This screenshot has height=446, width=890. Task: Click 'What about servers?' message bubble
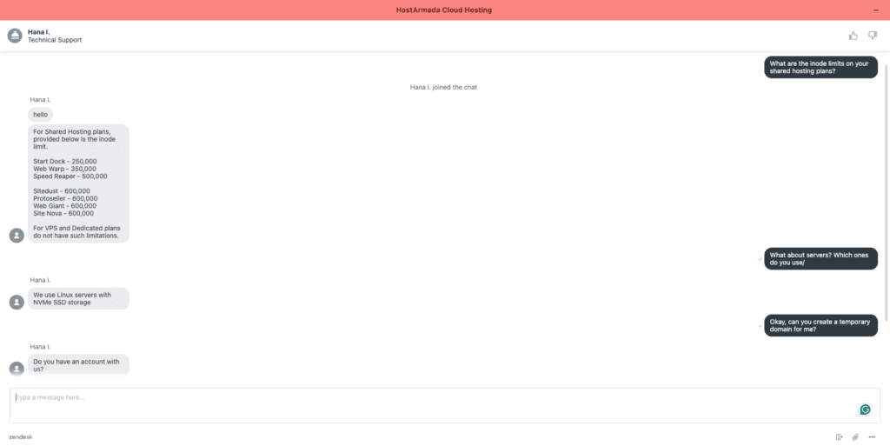(820, 259)
